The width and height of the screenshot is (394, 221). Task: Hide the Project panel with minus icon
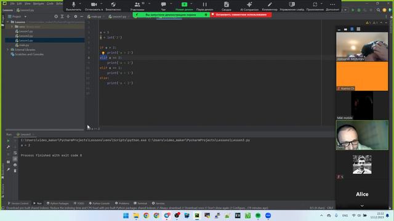pos(81,17)
